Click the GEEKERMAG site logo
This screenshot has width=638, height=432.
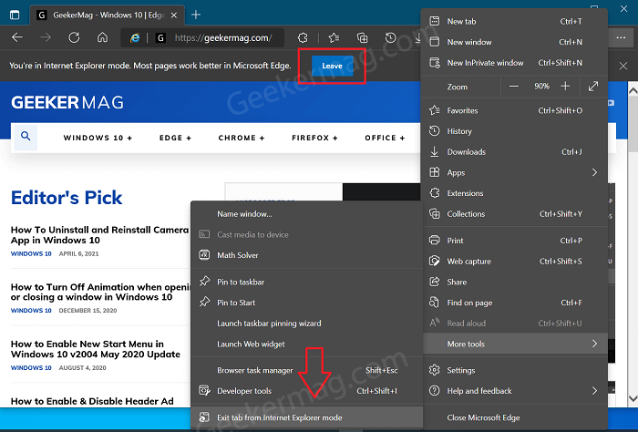click(x=67, y=102)
